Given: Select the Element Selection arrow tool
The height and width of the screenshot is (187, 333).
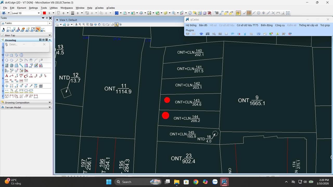Looking at the screenshot, I should pyautogui.click(x=3, y=29).
